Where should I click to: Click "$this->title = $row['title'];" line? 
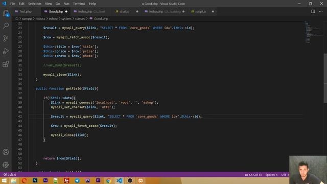tap(71, 47)
